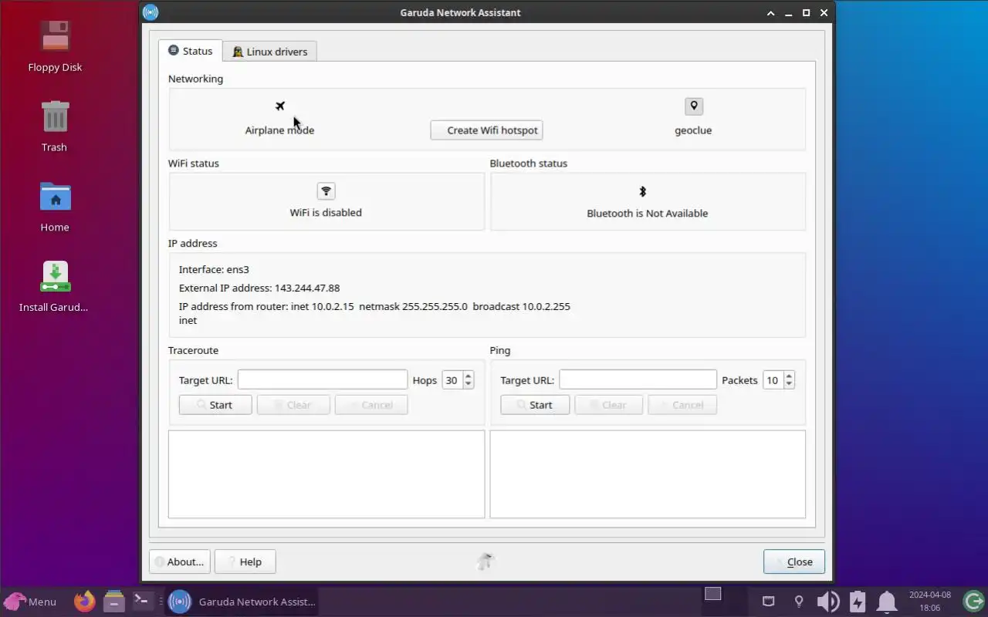Open the file manager in the taskbar
Viewport: 988px width, 617px height.
(113, 602)
